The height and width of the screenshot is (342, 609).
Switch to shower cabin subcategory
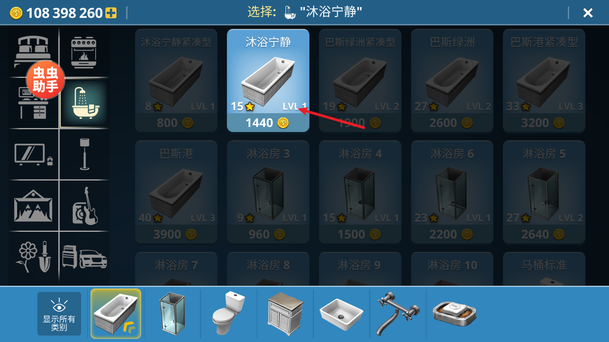click(172, 313)
